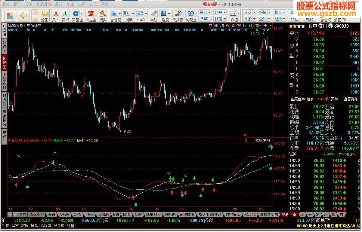362x232 pixels.
Task: Click the BBD toolbar button
Action: (x=205, y=19)
